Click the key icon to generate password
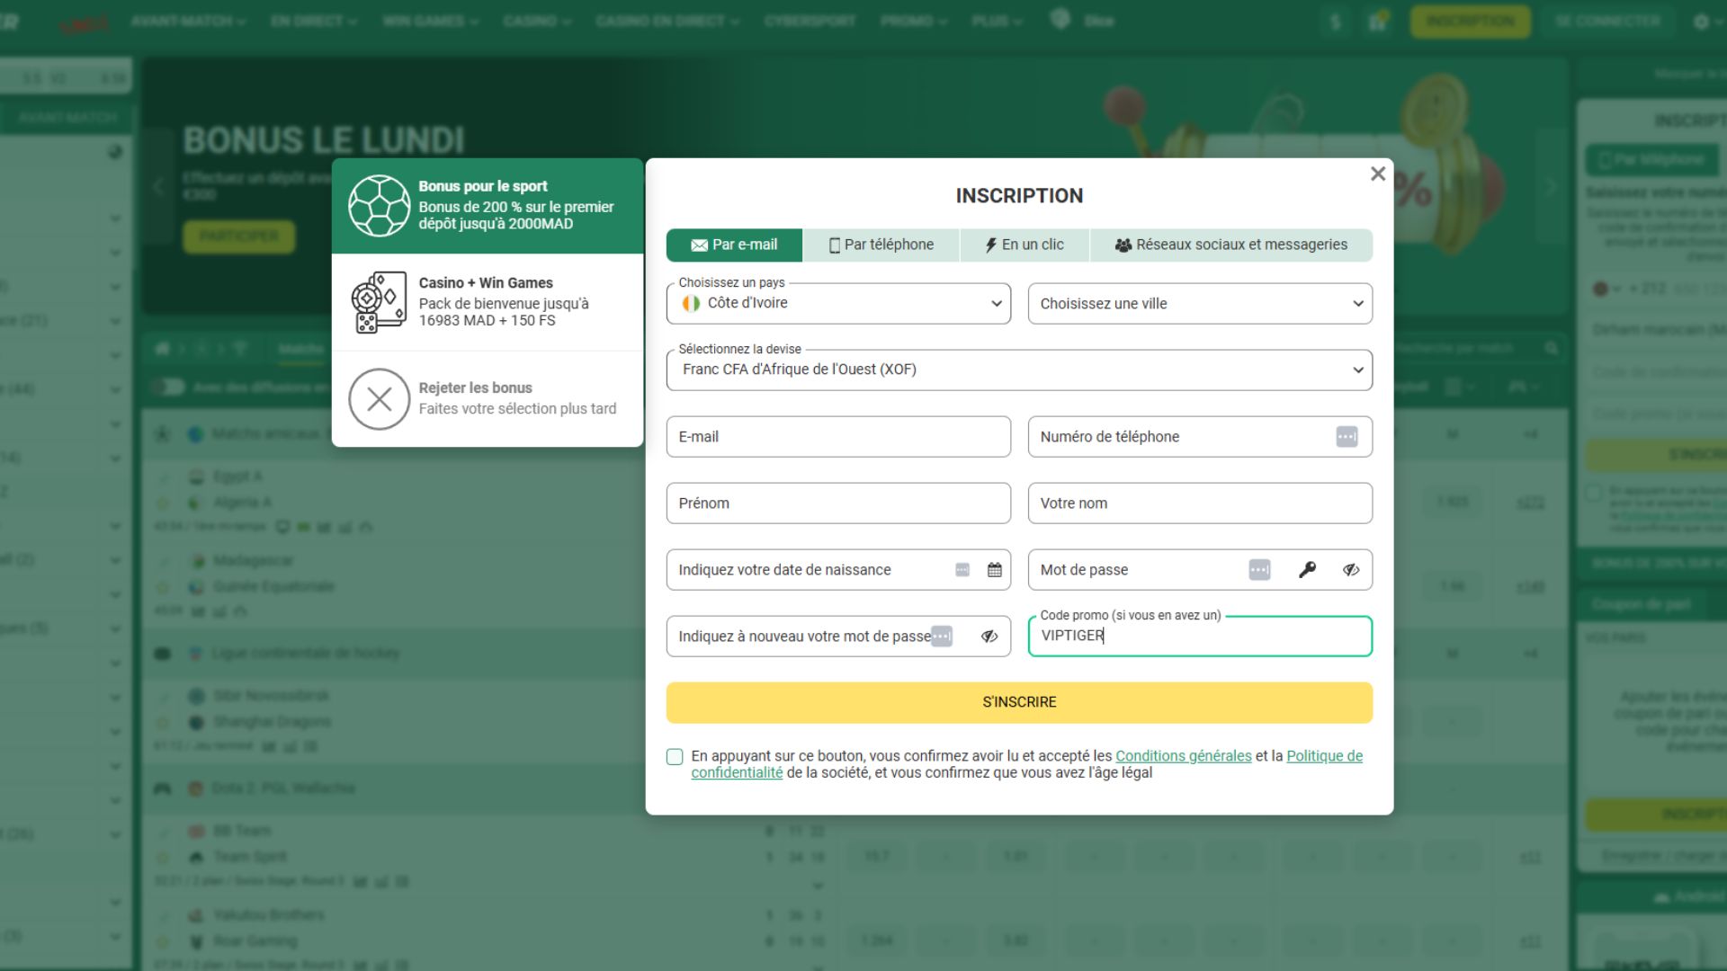 (x=1307, y=570)
